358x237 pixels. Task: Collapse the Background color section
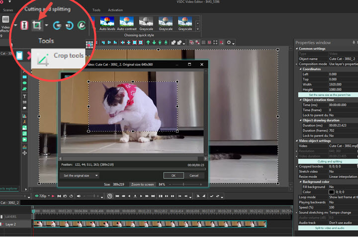300,182
